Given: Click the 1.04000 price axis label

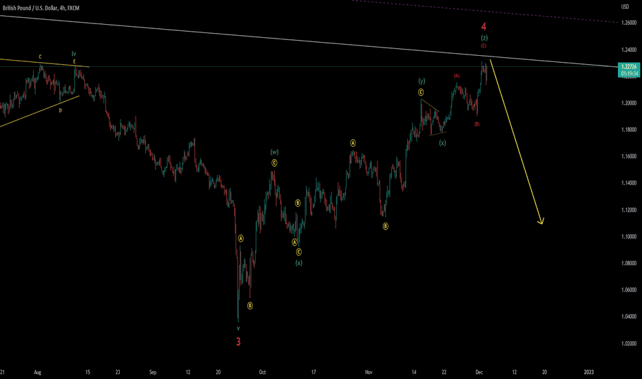Looking at the screenshot, I should click(628, 316).
